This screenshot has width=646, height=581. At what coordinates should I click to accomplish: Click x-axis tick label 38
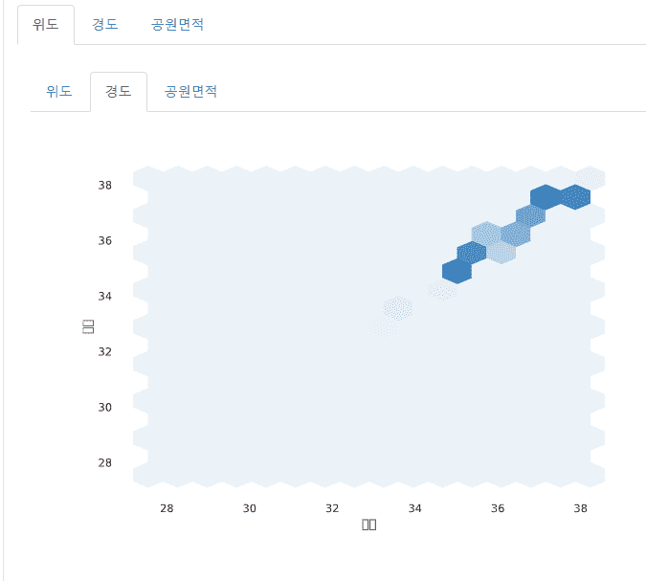tap(581, 508)
